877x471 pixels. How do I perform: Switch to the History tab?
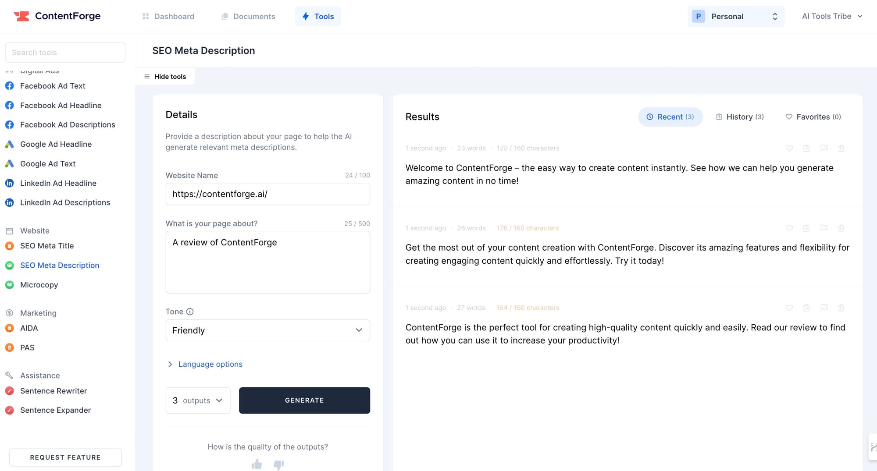coord(739,117)
